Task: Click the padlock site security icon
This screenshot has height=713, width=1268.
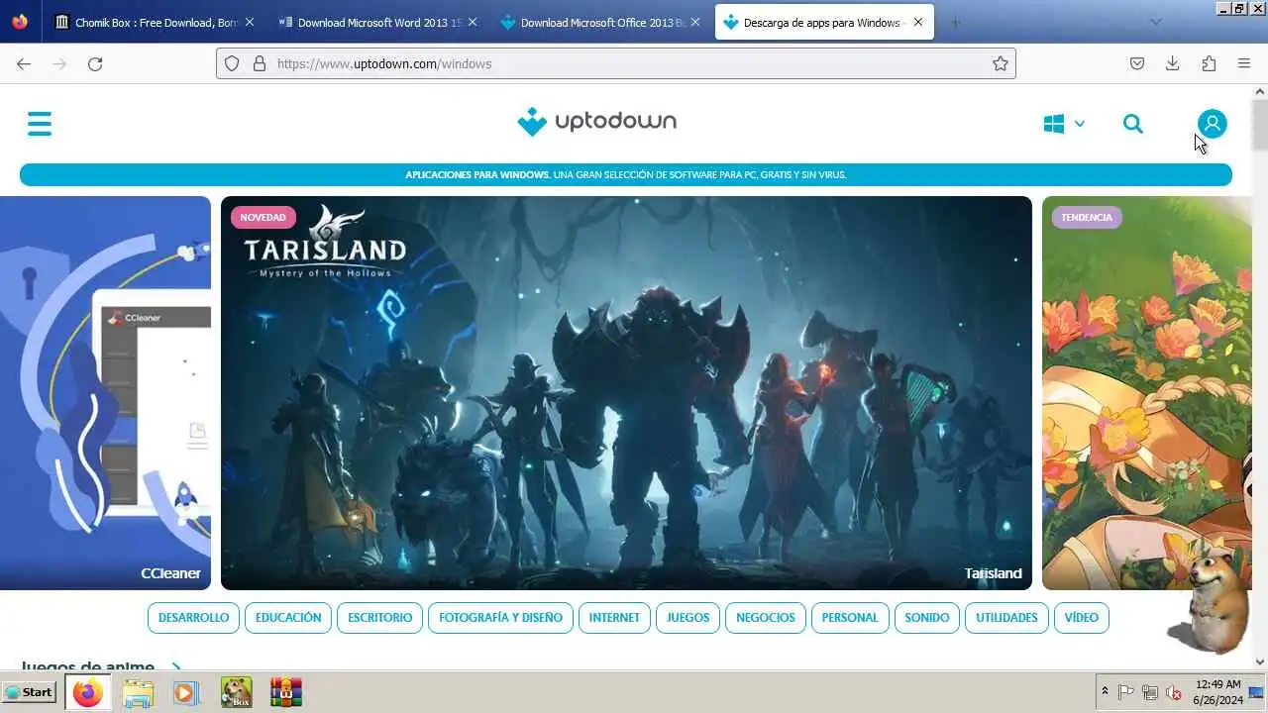Action: tap(260, 63)
